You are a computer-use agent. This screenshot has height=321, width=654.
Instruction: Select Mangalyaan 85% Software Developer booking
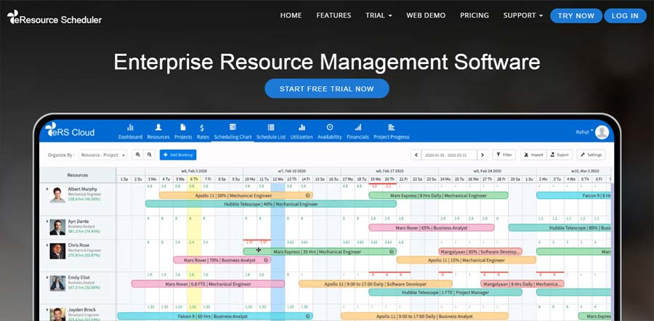(480, 251)
